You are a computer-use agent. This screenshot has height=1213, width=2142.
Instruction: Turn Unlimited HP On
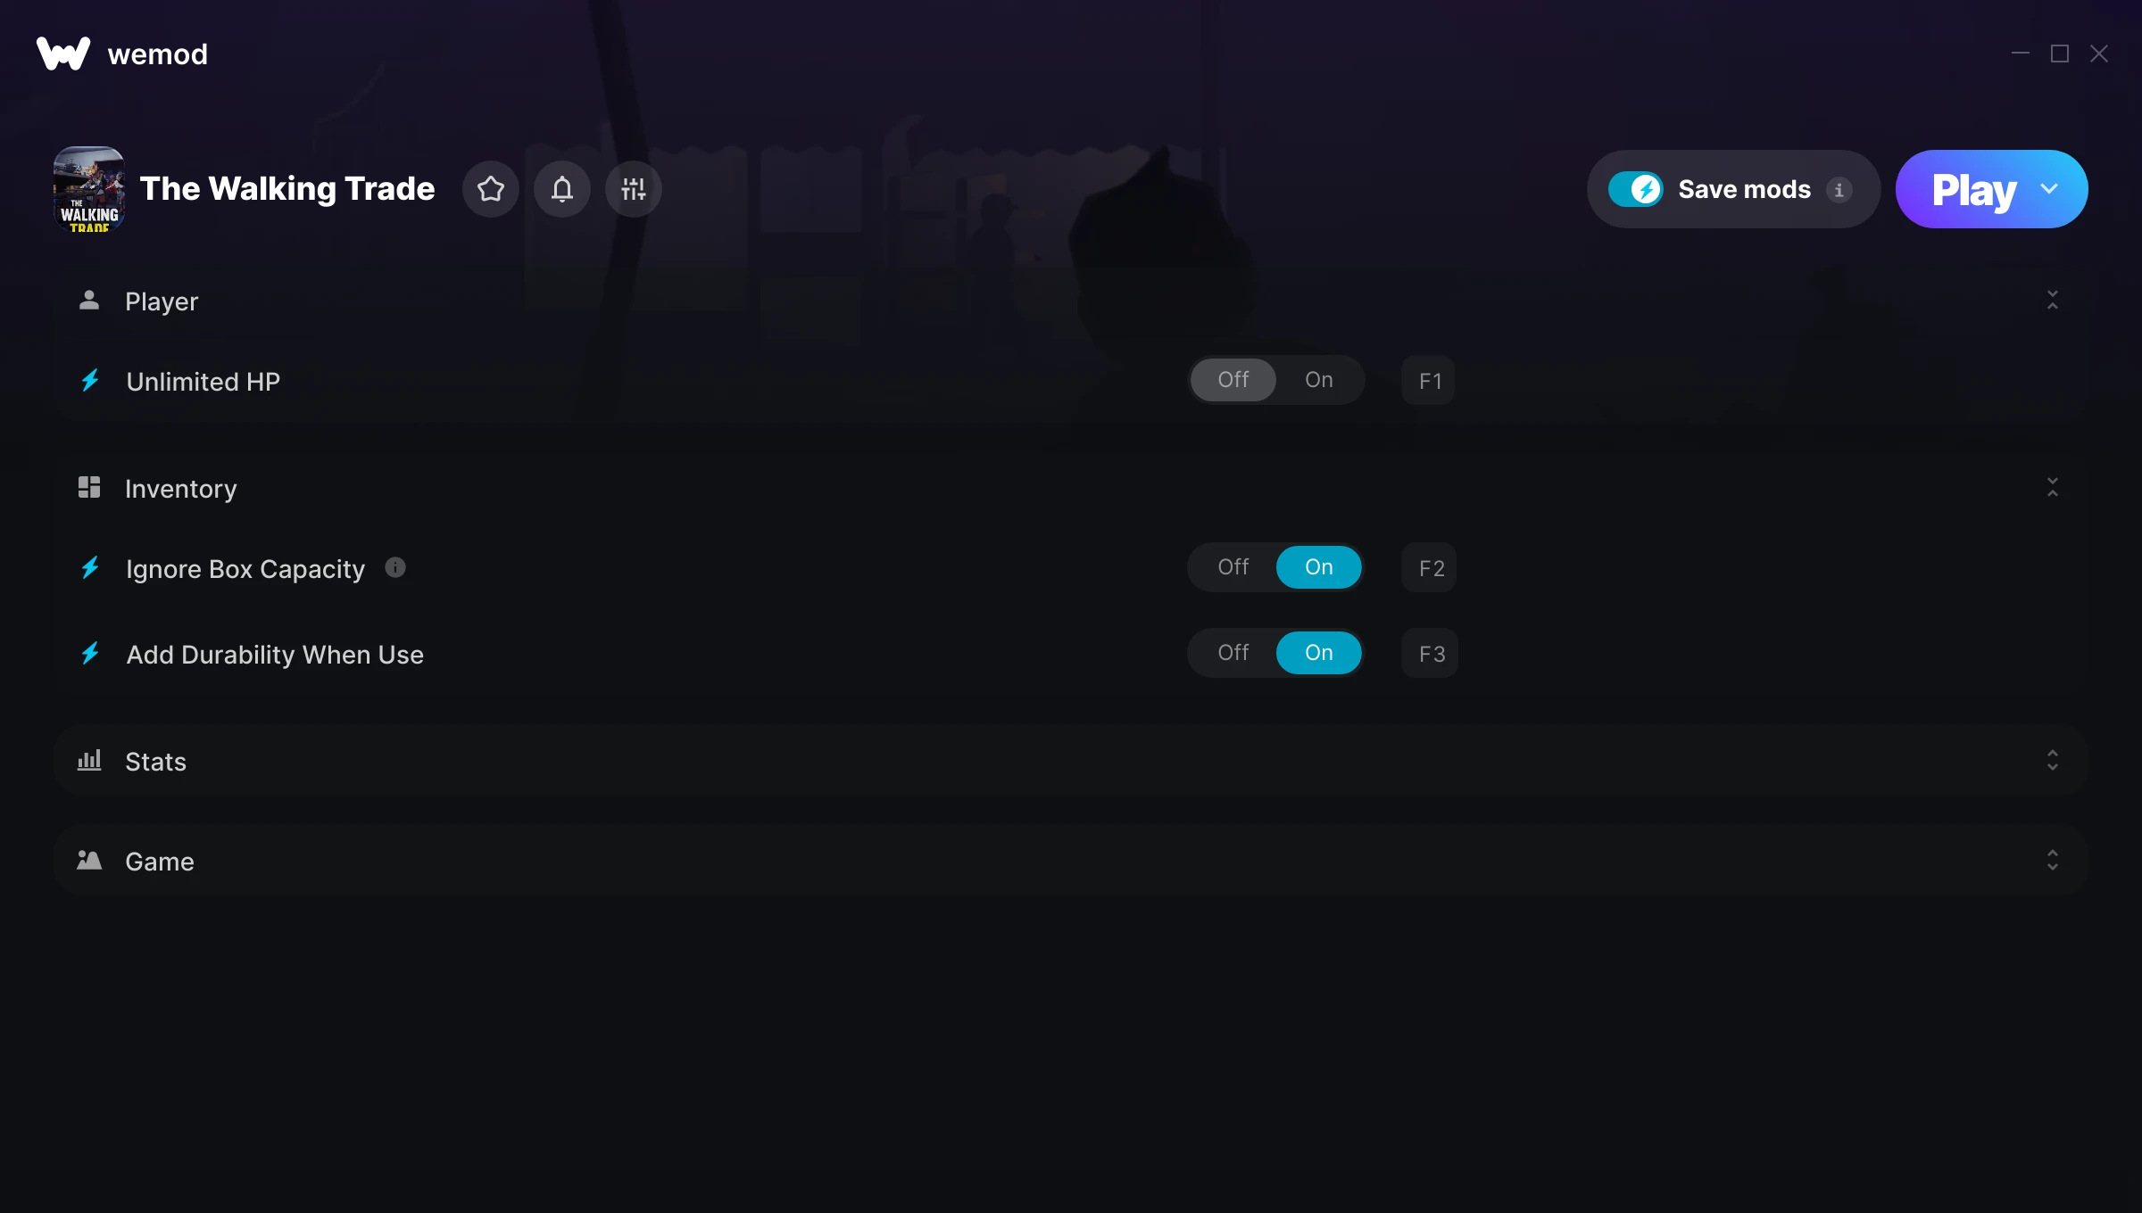point(1319,380)
